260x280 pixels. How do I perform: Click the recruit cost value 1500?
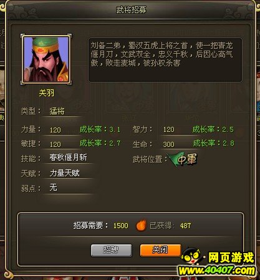121,226
